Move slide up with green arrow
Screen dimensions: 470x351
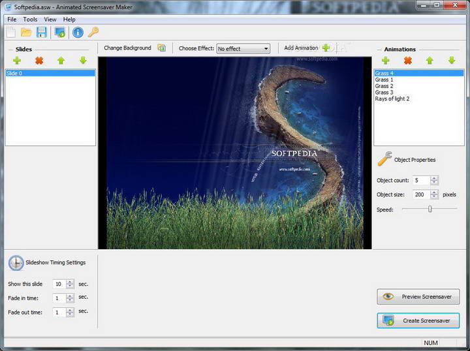tap(61, 61)
